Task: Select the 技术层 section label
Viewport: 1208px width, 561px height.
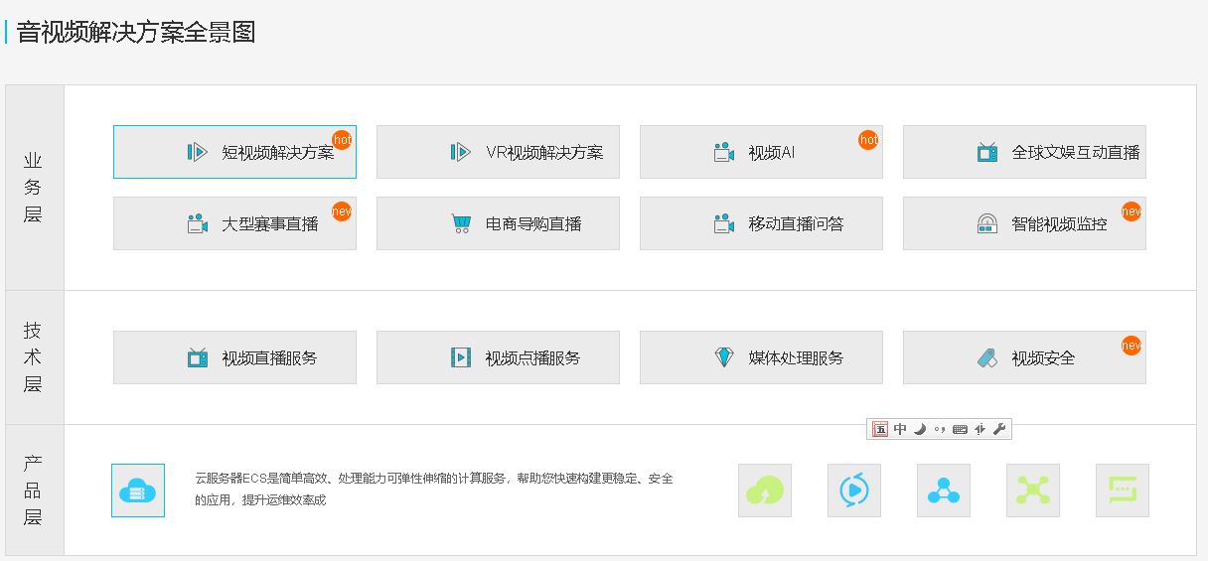Action: (x=33, y=357)
